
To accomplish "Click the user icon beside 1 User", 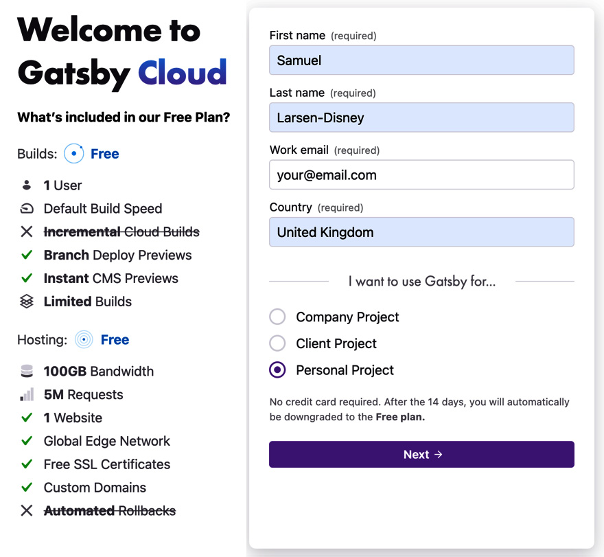I will pos(26,185).
